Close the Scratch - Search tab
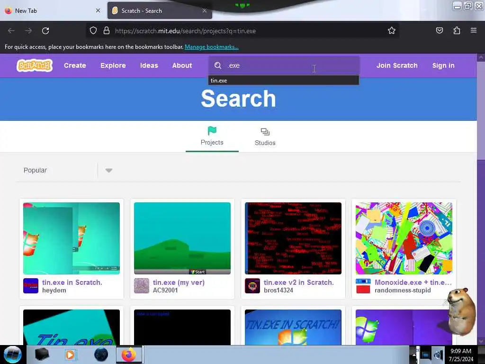Screen dimensions: 485x364 point(205,10)
